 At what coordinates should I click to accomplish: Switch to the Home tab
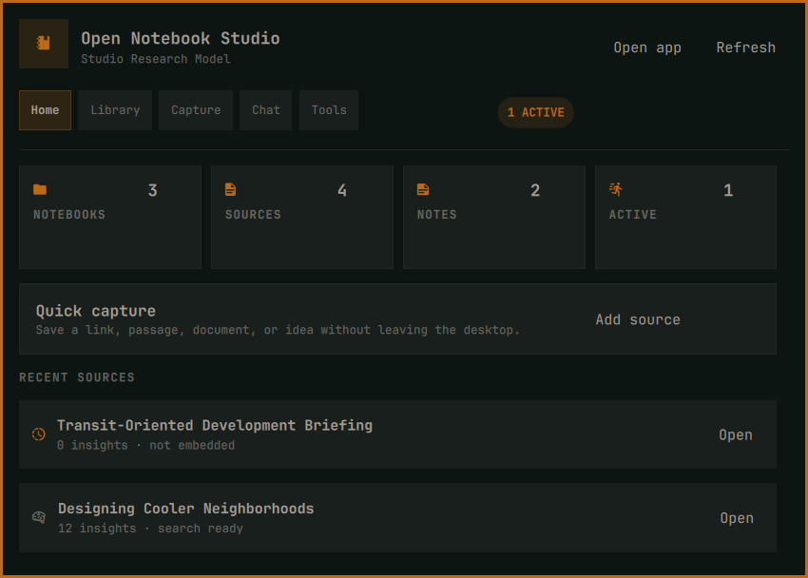click(x=45, y=110)
